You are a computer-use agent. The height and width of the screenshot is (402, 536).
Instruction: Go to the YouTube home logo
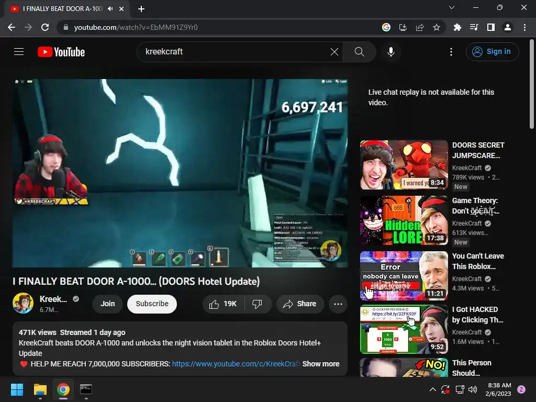61,52
